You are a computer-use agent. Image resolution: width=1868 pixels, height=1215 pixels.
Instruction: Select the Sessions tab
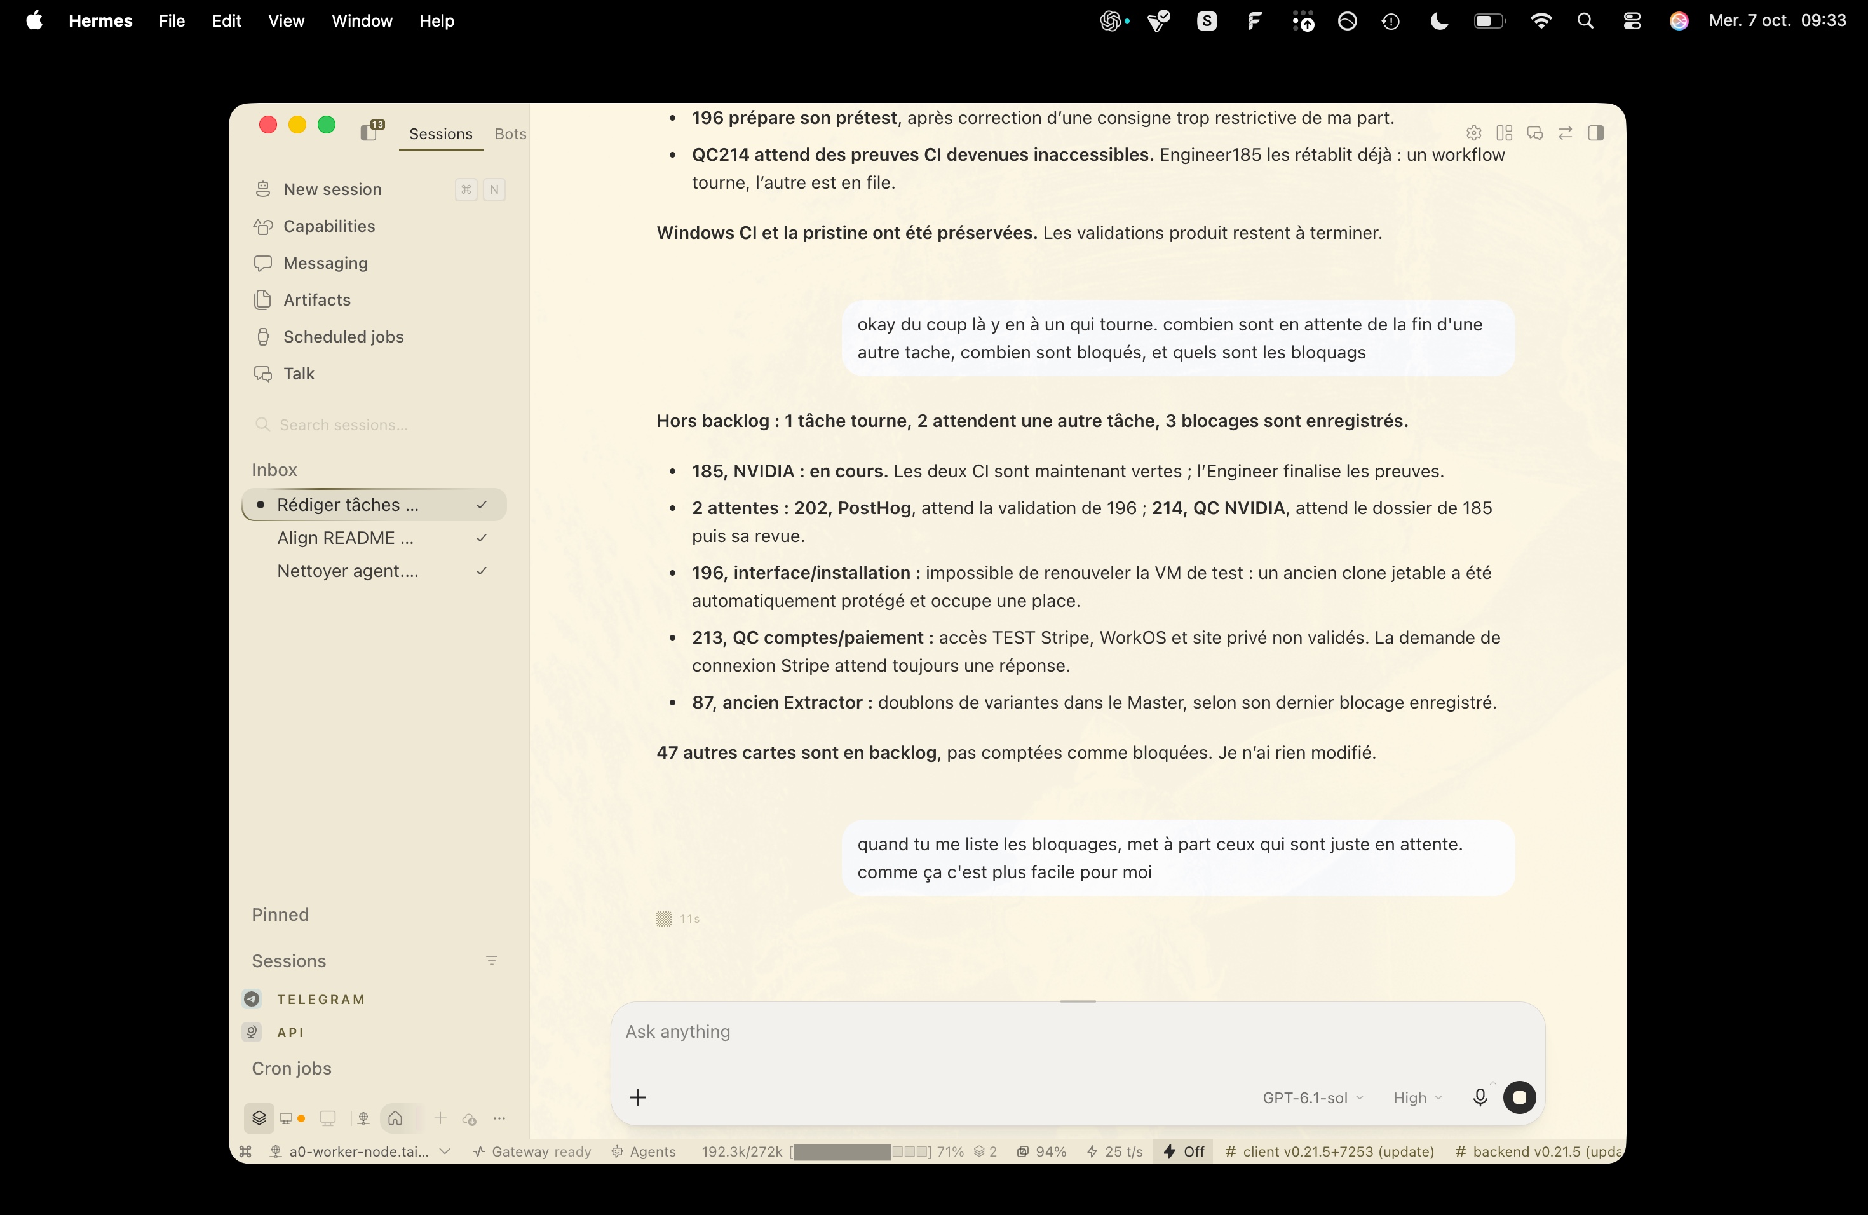tap(441, 134)
